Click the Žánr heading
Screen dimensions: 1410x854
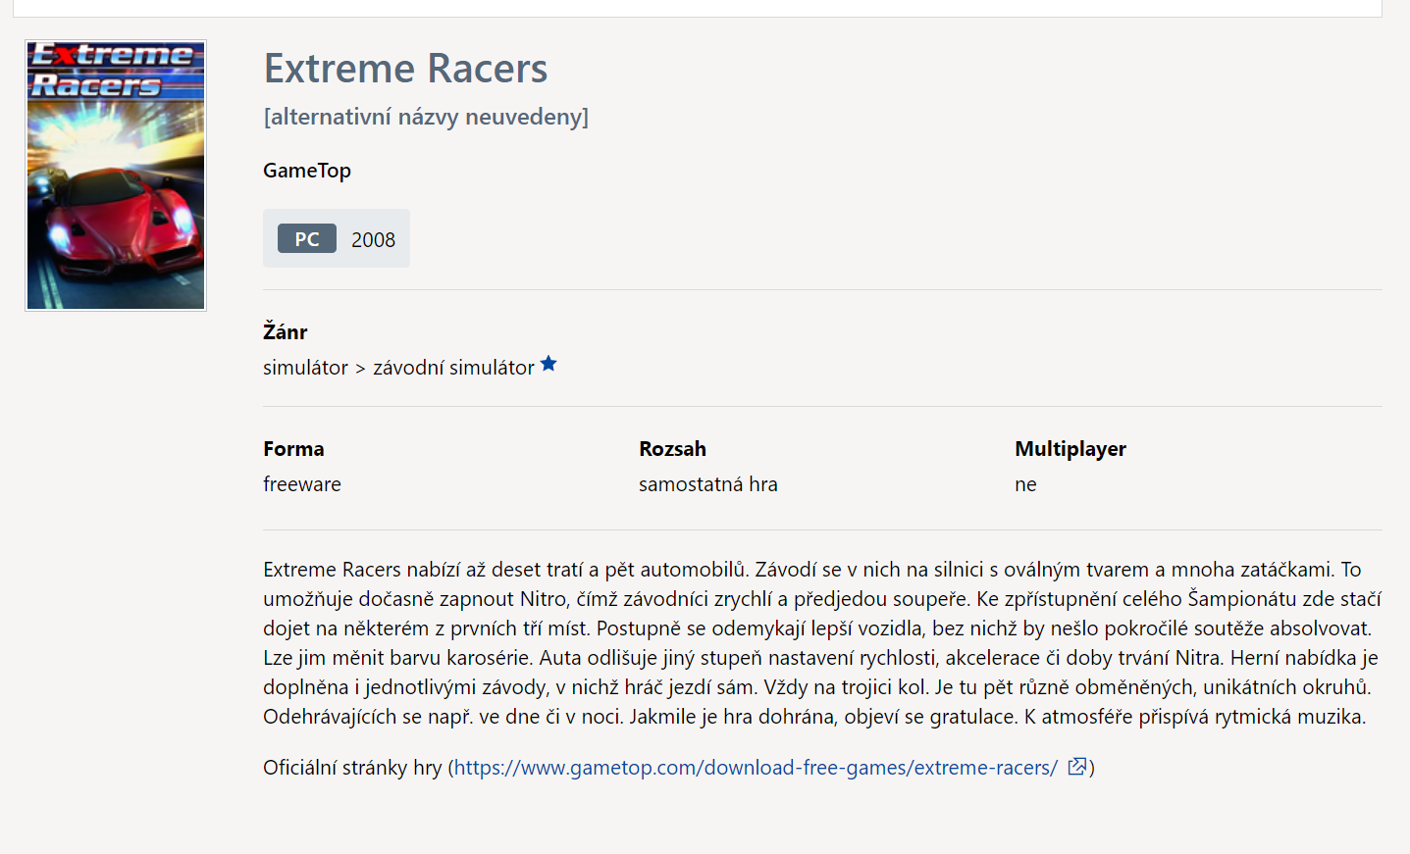[286, 331]
